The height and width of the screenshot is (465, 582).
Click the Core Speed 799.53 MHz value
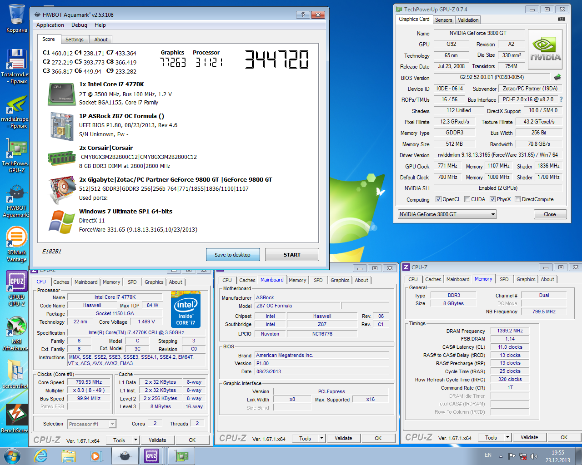pyautogui.click(x=89, y=382)
